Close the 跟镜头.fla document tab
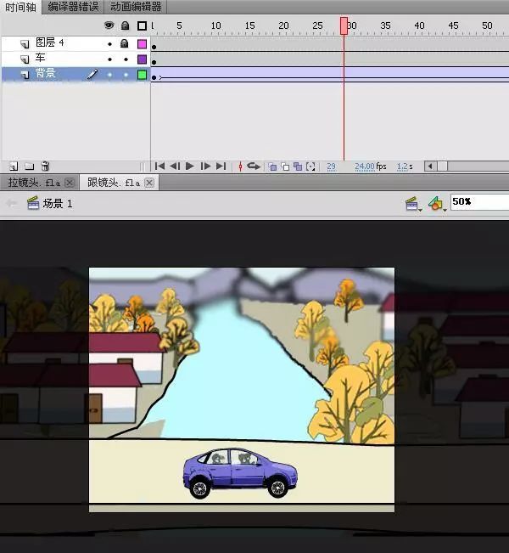Screen dimensions: 509x553 (149, 183)
